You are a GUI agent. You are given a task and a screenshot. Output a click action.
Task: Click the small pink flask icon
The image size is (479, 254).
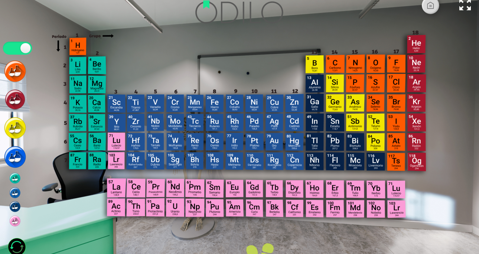(15, 221)
